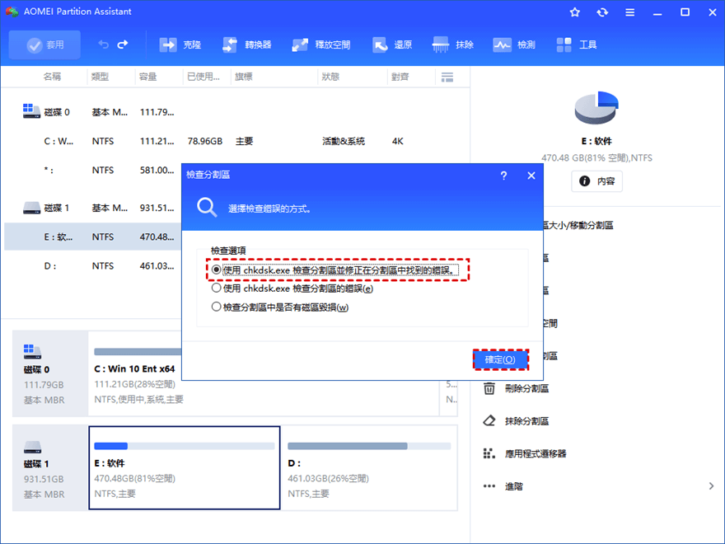This screenshot has width=725, height=544.
Task: Open the 工具 tools menu
Action: (576, 45)
